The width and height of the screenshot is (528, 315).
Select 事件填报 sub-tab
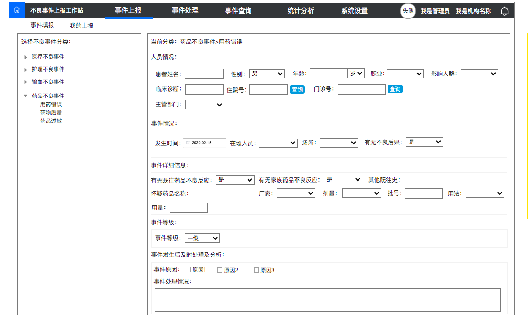tap(42, 25)
